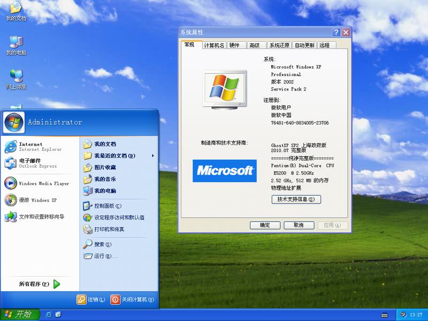
Task: Open 文件和设置转移向导 wizard
Action: pos(34,217)
